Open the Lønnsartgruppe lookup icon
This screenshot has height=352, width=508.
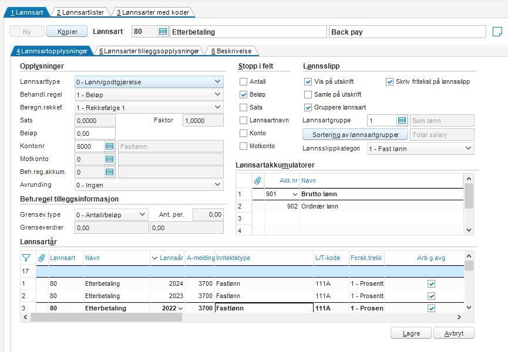[x=402, y=121]
